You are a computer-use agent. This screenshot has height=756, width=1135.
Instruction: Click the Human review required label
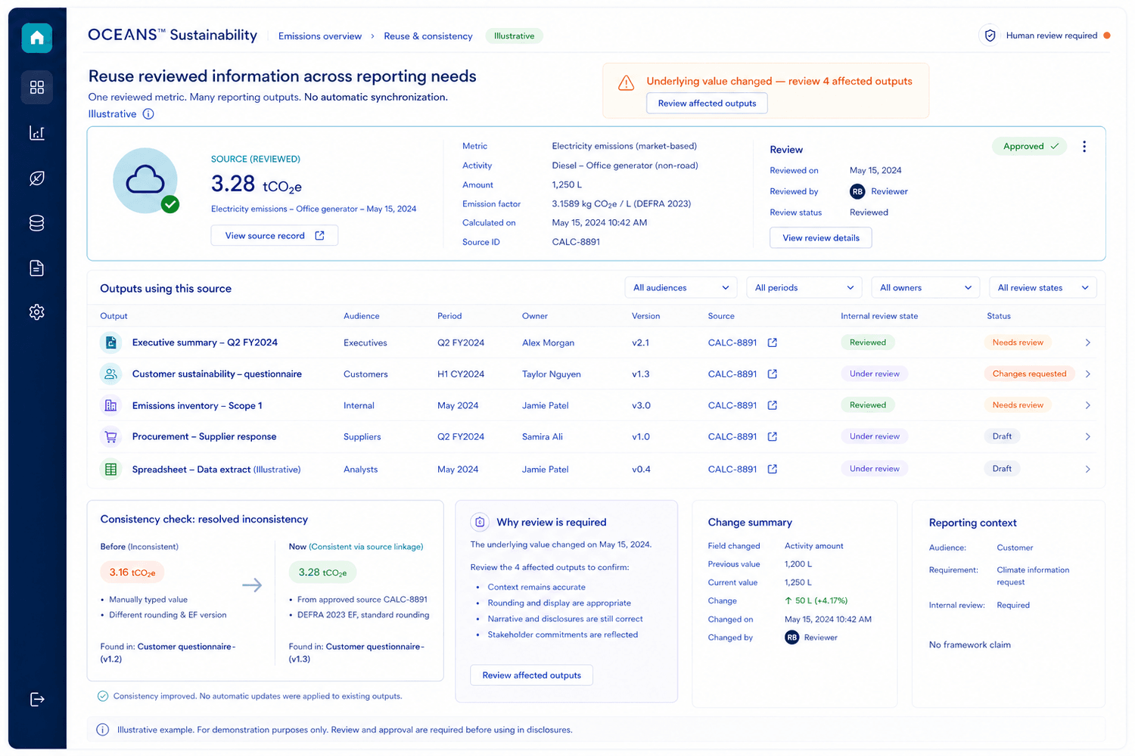point(1052,36)
